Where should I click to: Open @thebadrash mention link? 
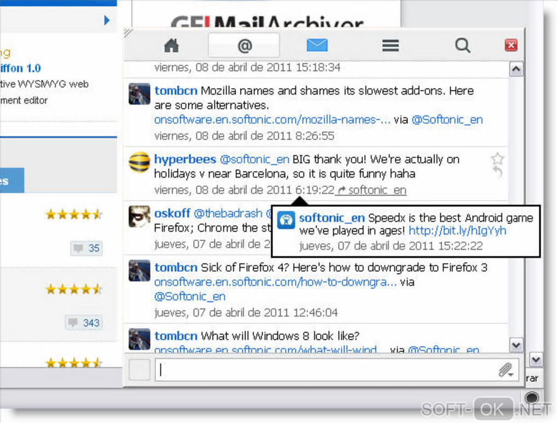click(x=228, y=213)
